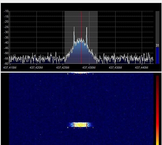162x145 pixels.
Task: Click the -25 dB level label
Action: pos(6,27)
